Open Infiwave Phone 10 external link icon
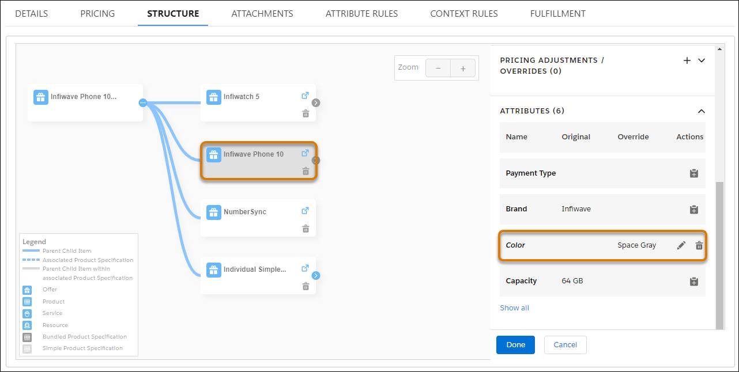 pos(306,153)
